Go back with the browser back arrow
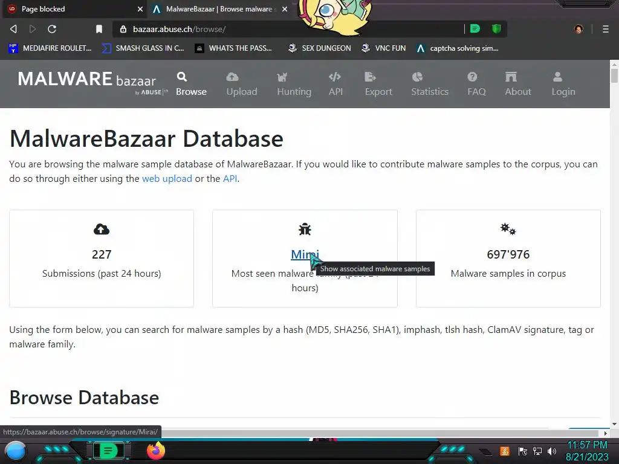The width and height of the screenshot is (619, 464). coord(13,29)
